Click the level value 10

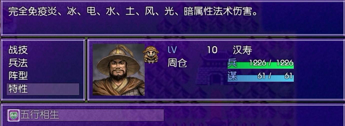coord(212,50)
